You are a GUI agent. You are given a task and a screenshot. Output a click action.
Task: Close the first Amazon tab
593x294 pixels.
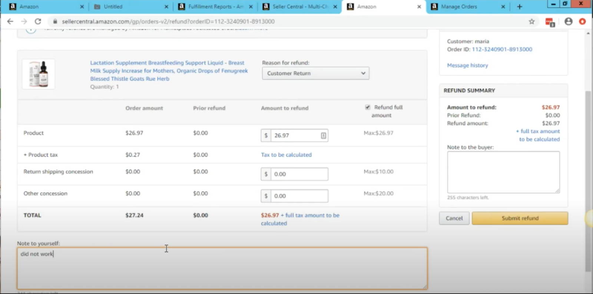[x=82, y=7]
